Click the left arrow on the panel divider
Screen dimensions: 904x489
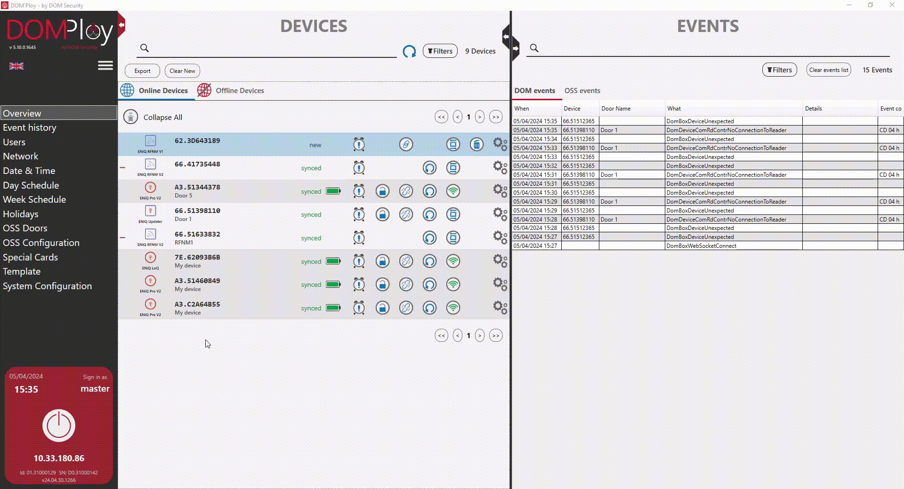(x=506, y=37)
